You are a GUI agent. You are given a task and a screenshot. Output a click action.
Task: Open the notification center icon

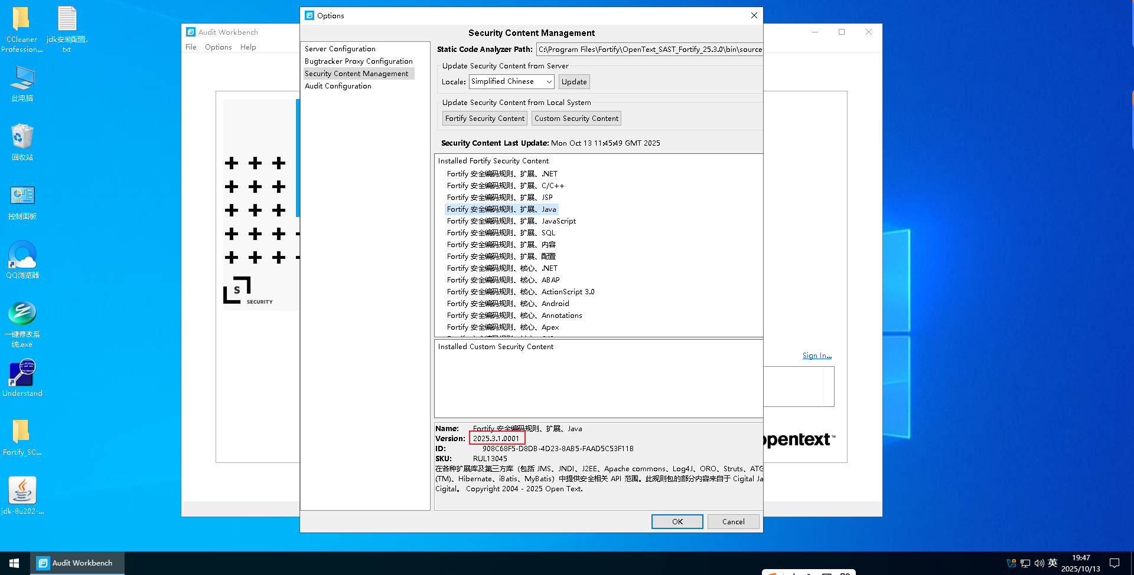1115,563
